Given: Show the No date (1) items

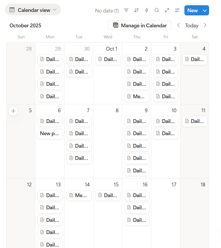Looking at the screenshot, I should pos(107,11).
